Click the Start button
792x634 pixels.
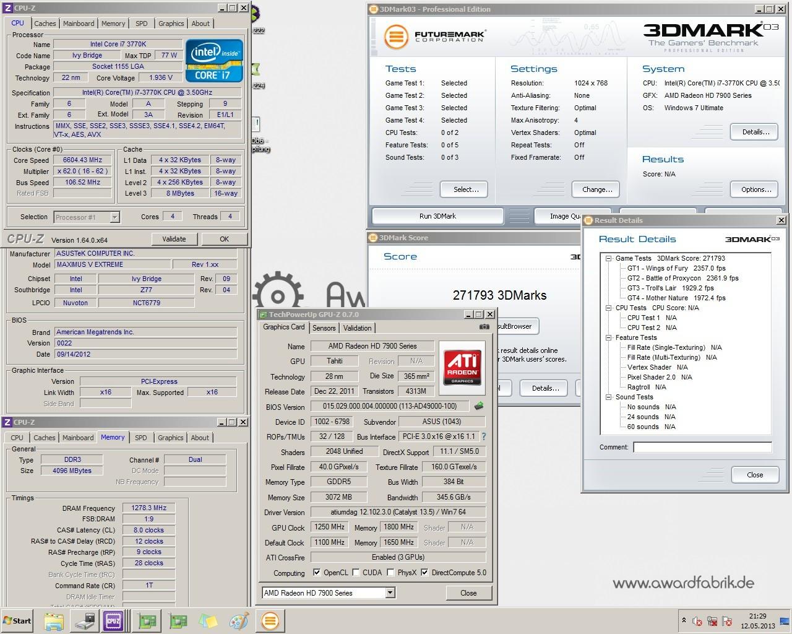pos(18,620)
